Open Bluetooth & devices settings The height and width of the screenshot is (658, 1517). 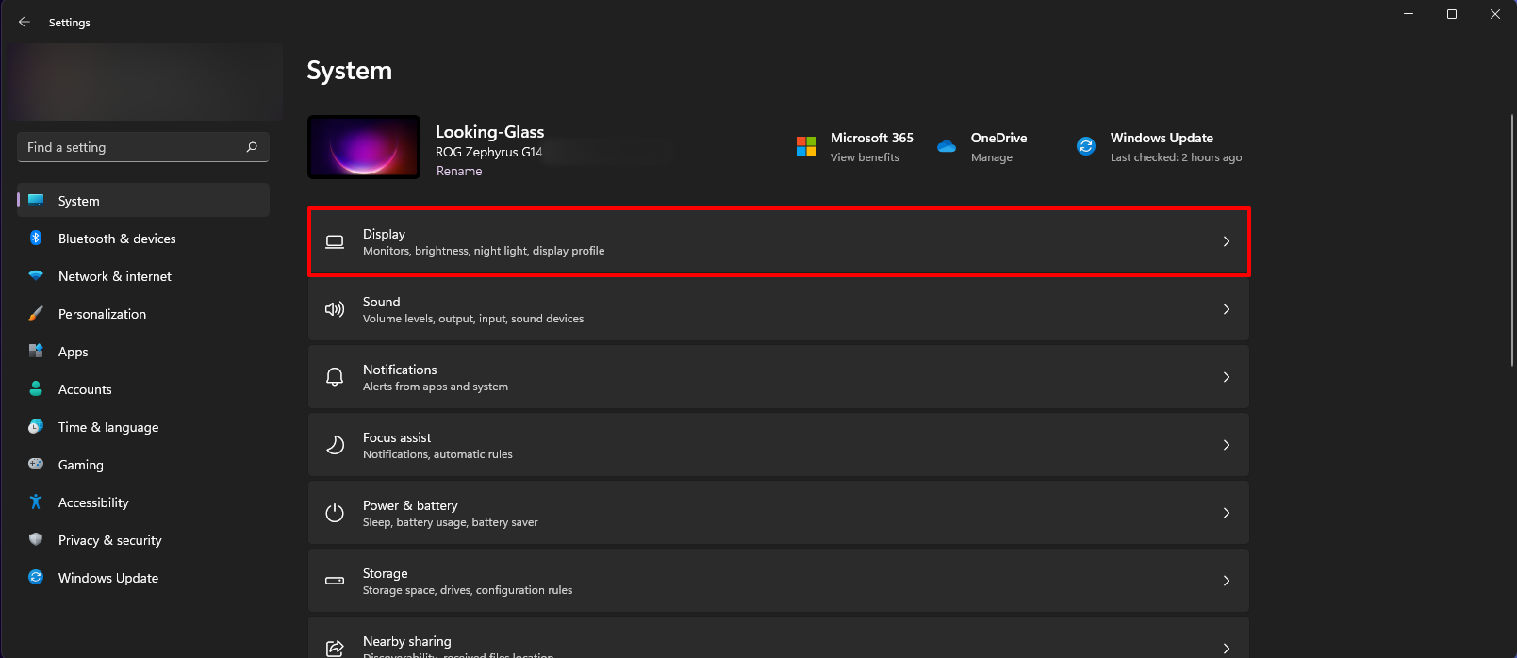143,239
